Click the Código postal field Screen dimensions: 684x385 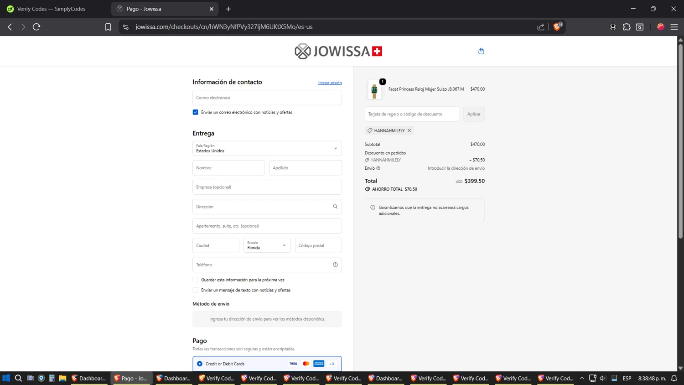(x=318, y=245)
